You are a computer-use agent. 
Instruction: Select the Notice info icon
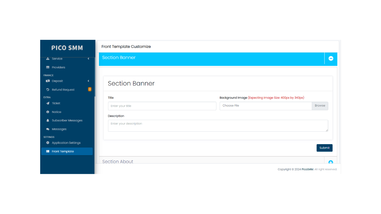coord(48,112)
